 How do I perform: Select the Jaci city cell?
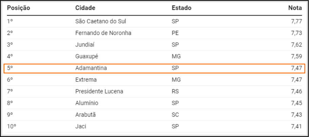[80, 126]
